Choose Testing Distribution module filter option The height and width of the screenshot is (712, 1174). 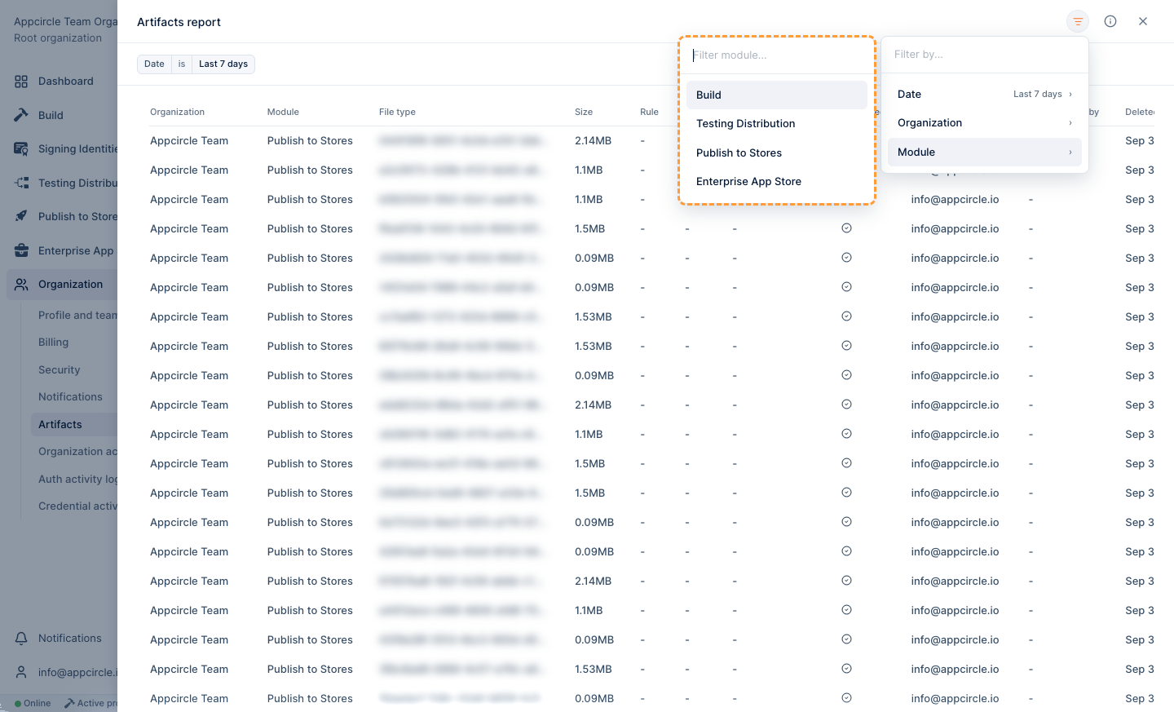[x=776, y=124]
